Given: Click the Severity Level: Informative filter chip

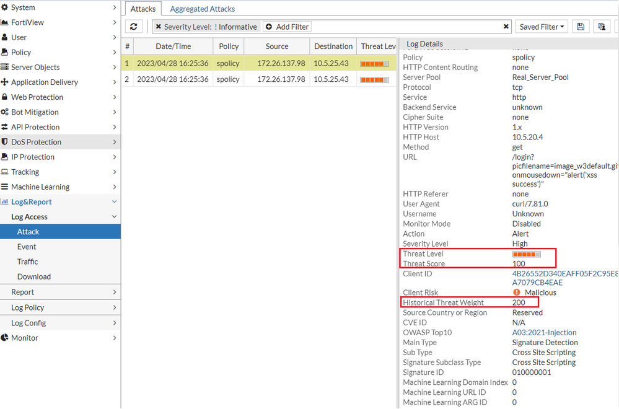Looking at the screenshot, I should click(206, 27).
